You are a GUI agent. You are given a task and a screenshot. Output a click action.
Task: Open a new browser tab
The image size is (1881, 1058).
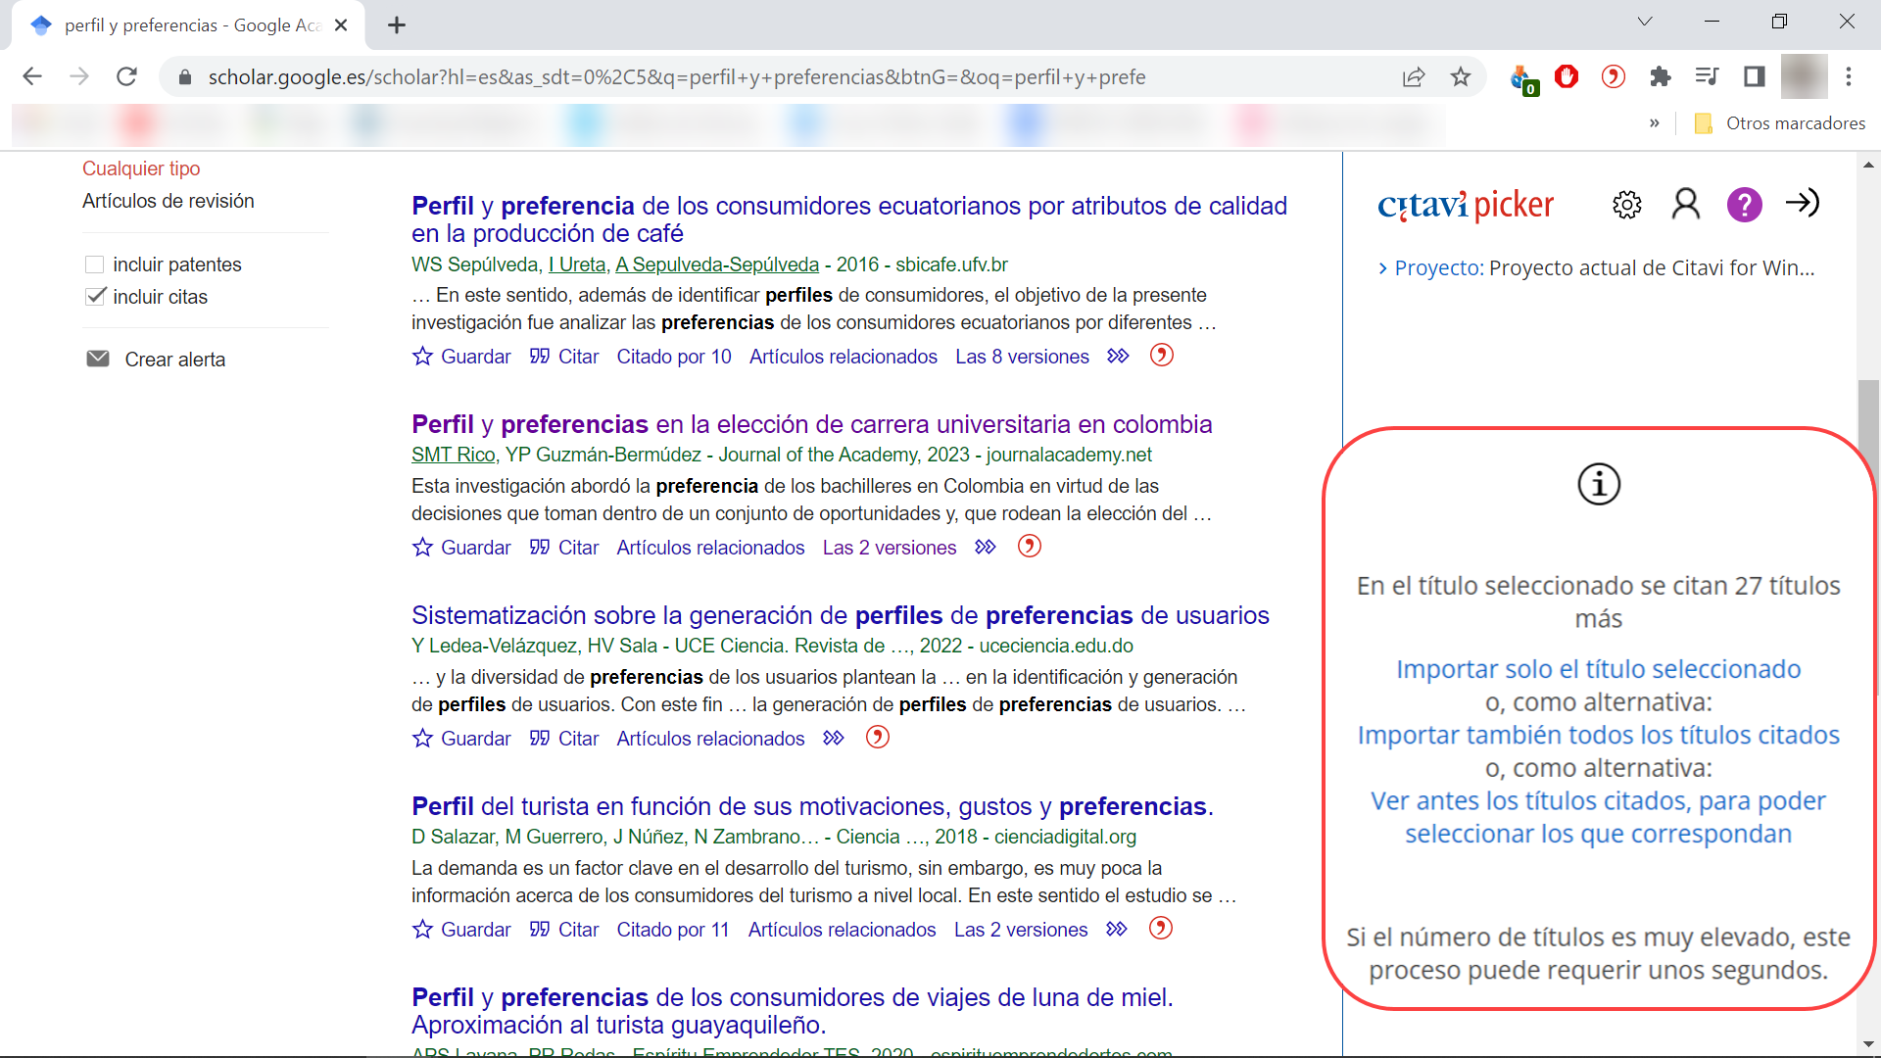[396, 25]
